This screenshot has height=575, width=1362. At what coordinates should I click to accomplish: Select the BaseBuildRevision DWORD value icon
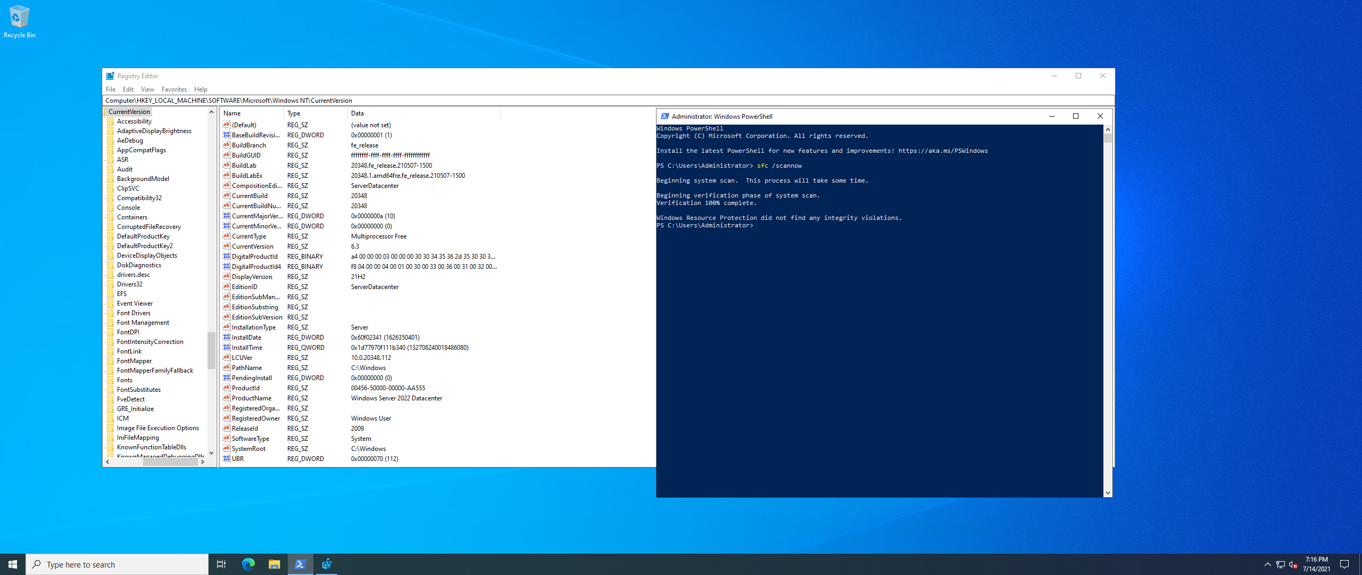(227, 135)
